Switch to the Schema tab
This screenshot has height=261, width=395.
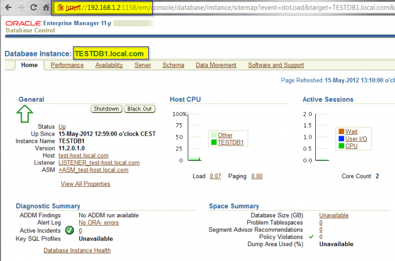point(173,65)
